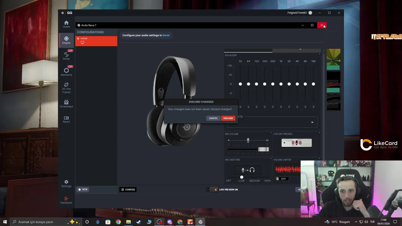The height and width of the screenshot is (226, 402).
Task: Click the Sonar Off badge
Action: 70,51
